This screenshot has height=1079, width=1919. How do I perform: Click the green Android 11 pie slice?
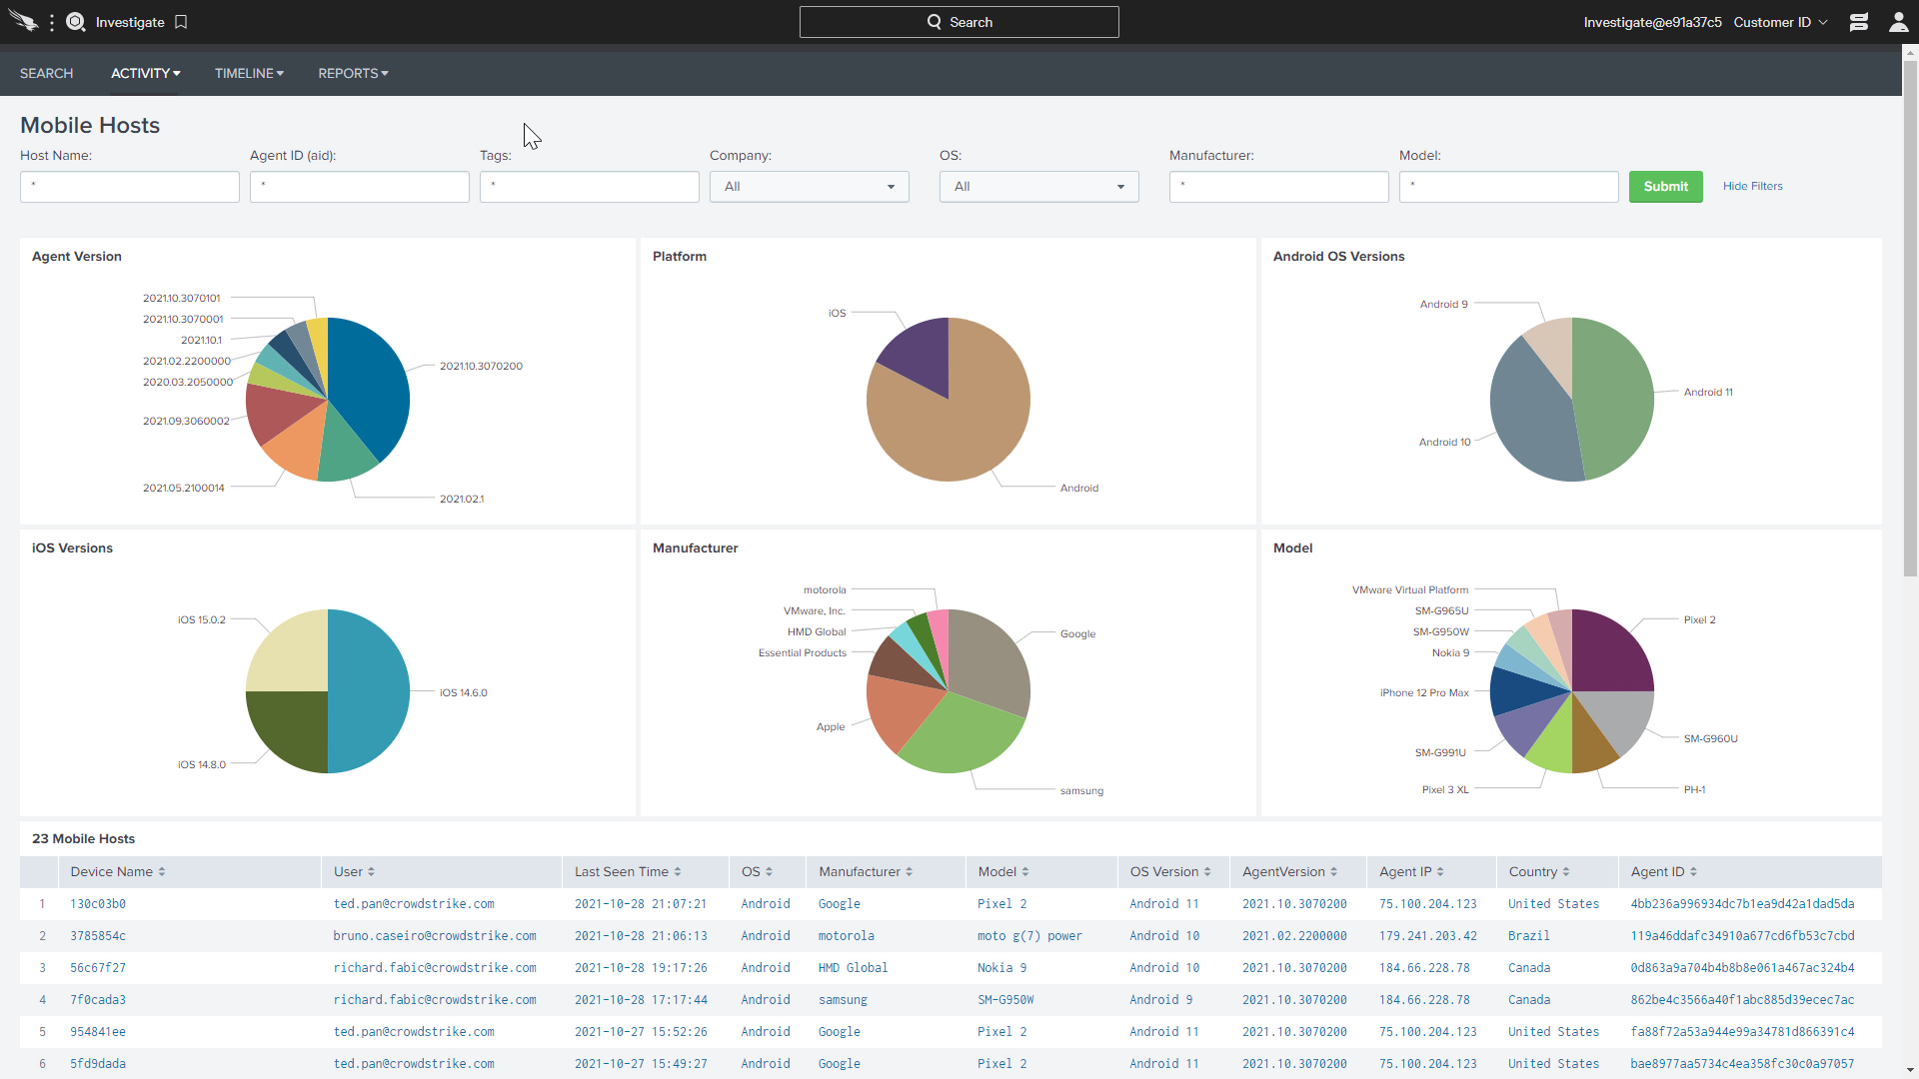[x=1611, y=400]
